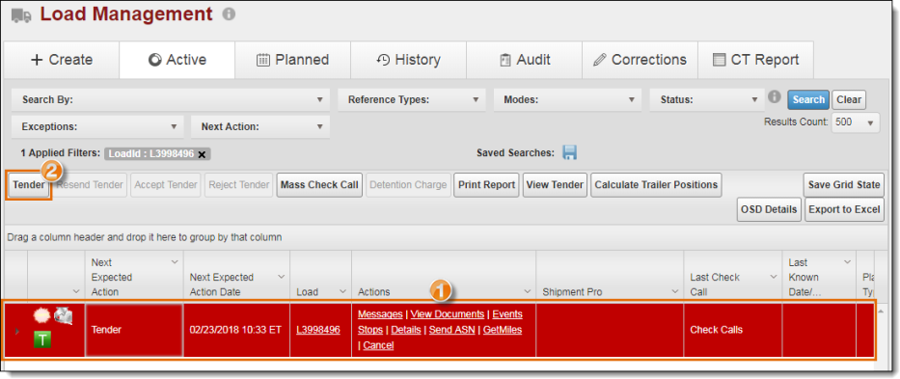This screenshot has width=900, height=379.
Task: Click the info icon next to Status filter
Action: [x=775, y=96]
